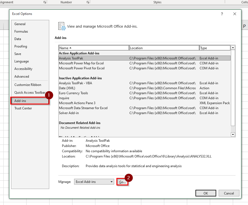The height and width of the screenshot is (205, 248).
Task: Select Solver Add-in in the list
Action: [x=69, y=113]
